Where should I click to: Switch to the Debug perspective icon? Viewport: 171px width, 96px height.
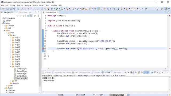(169, 9)
